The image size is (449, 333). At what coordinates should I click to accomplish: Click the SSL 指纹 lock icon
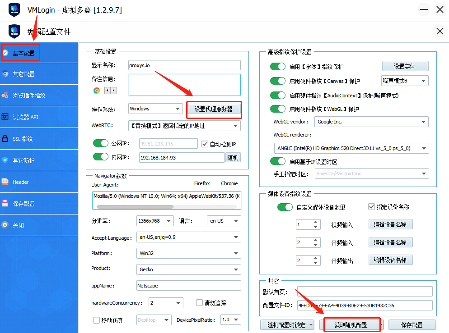coord(5,139)
